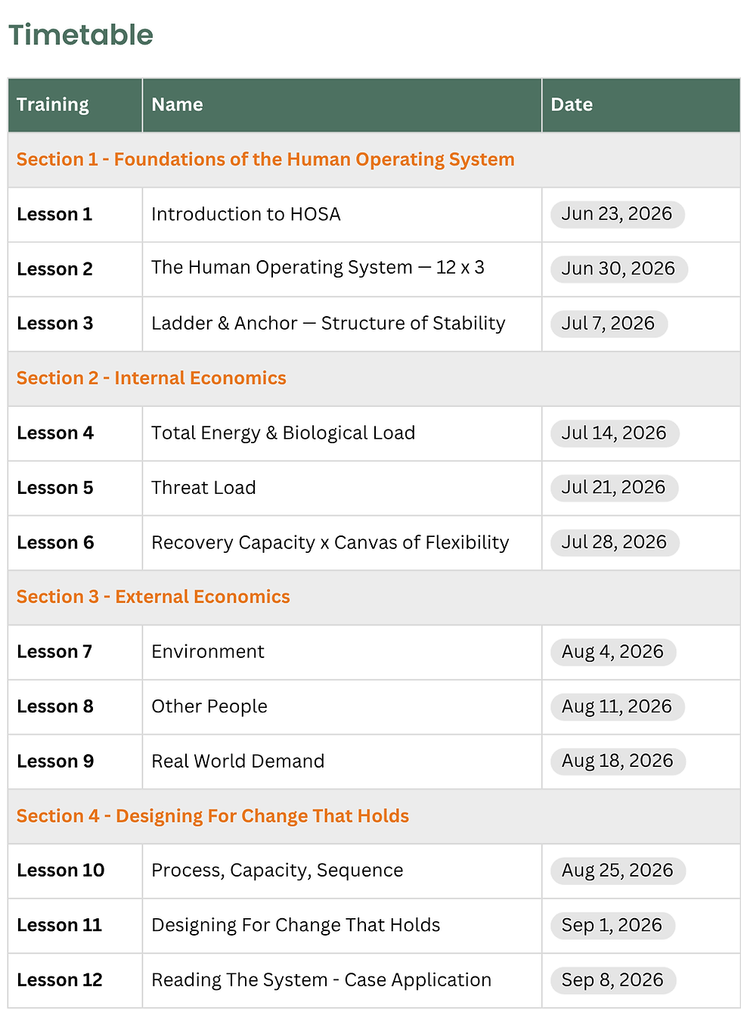The height and width of the screenshot is (1018, 741).
Task: Click the Jun 23, 2026 date badge
Action: pyautogui.click(x=617, y=214)
